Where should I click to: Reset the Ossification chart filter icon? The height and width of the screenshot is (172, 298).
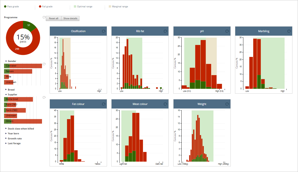(x=103, y=31)
